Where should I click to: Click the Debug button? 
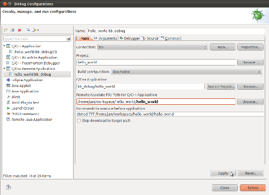(x=253, y=187)
